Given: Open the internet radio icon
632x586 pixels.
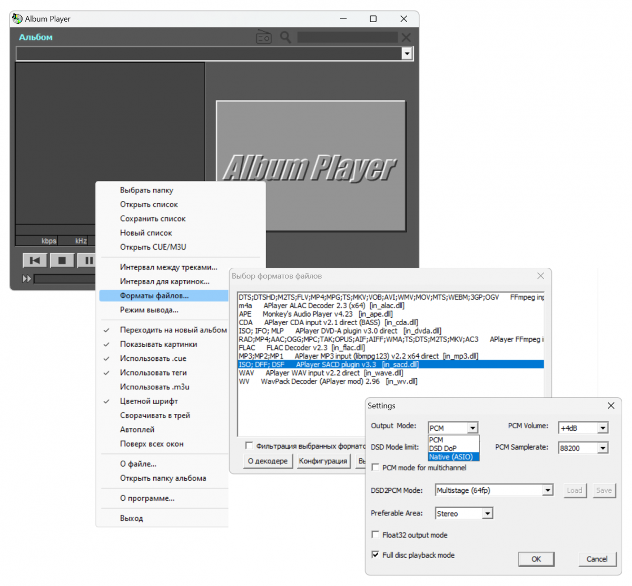Looking at the screenshot, I should [x=263, y=37].
